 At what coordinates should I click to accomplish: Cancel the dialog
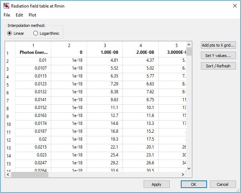click(222, 184)
